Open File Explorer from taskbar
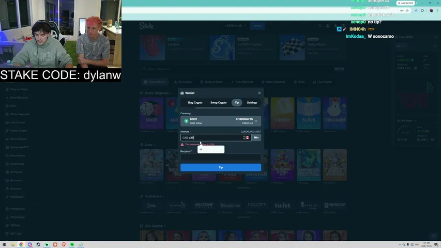Viewport: 441px width, 248px height. 12,244
